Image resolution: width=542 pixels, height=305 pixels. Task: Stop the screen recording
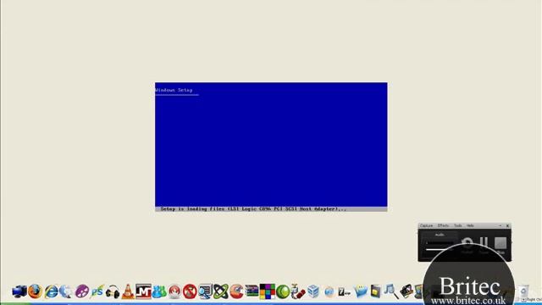(x=501, y=243)
